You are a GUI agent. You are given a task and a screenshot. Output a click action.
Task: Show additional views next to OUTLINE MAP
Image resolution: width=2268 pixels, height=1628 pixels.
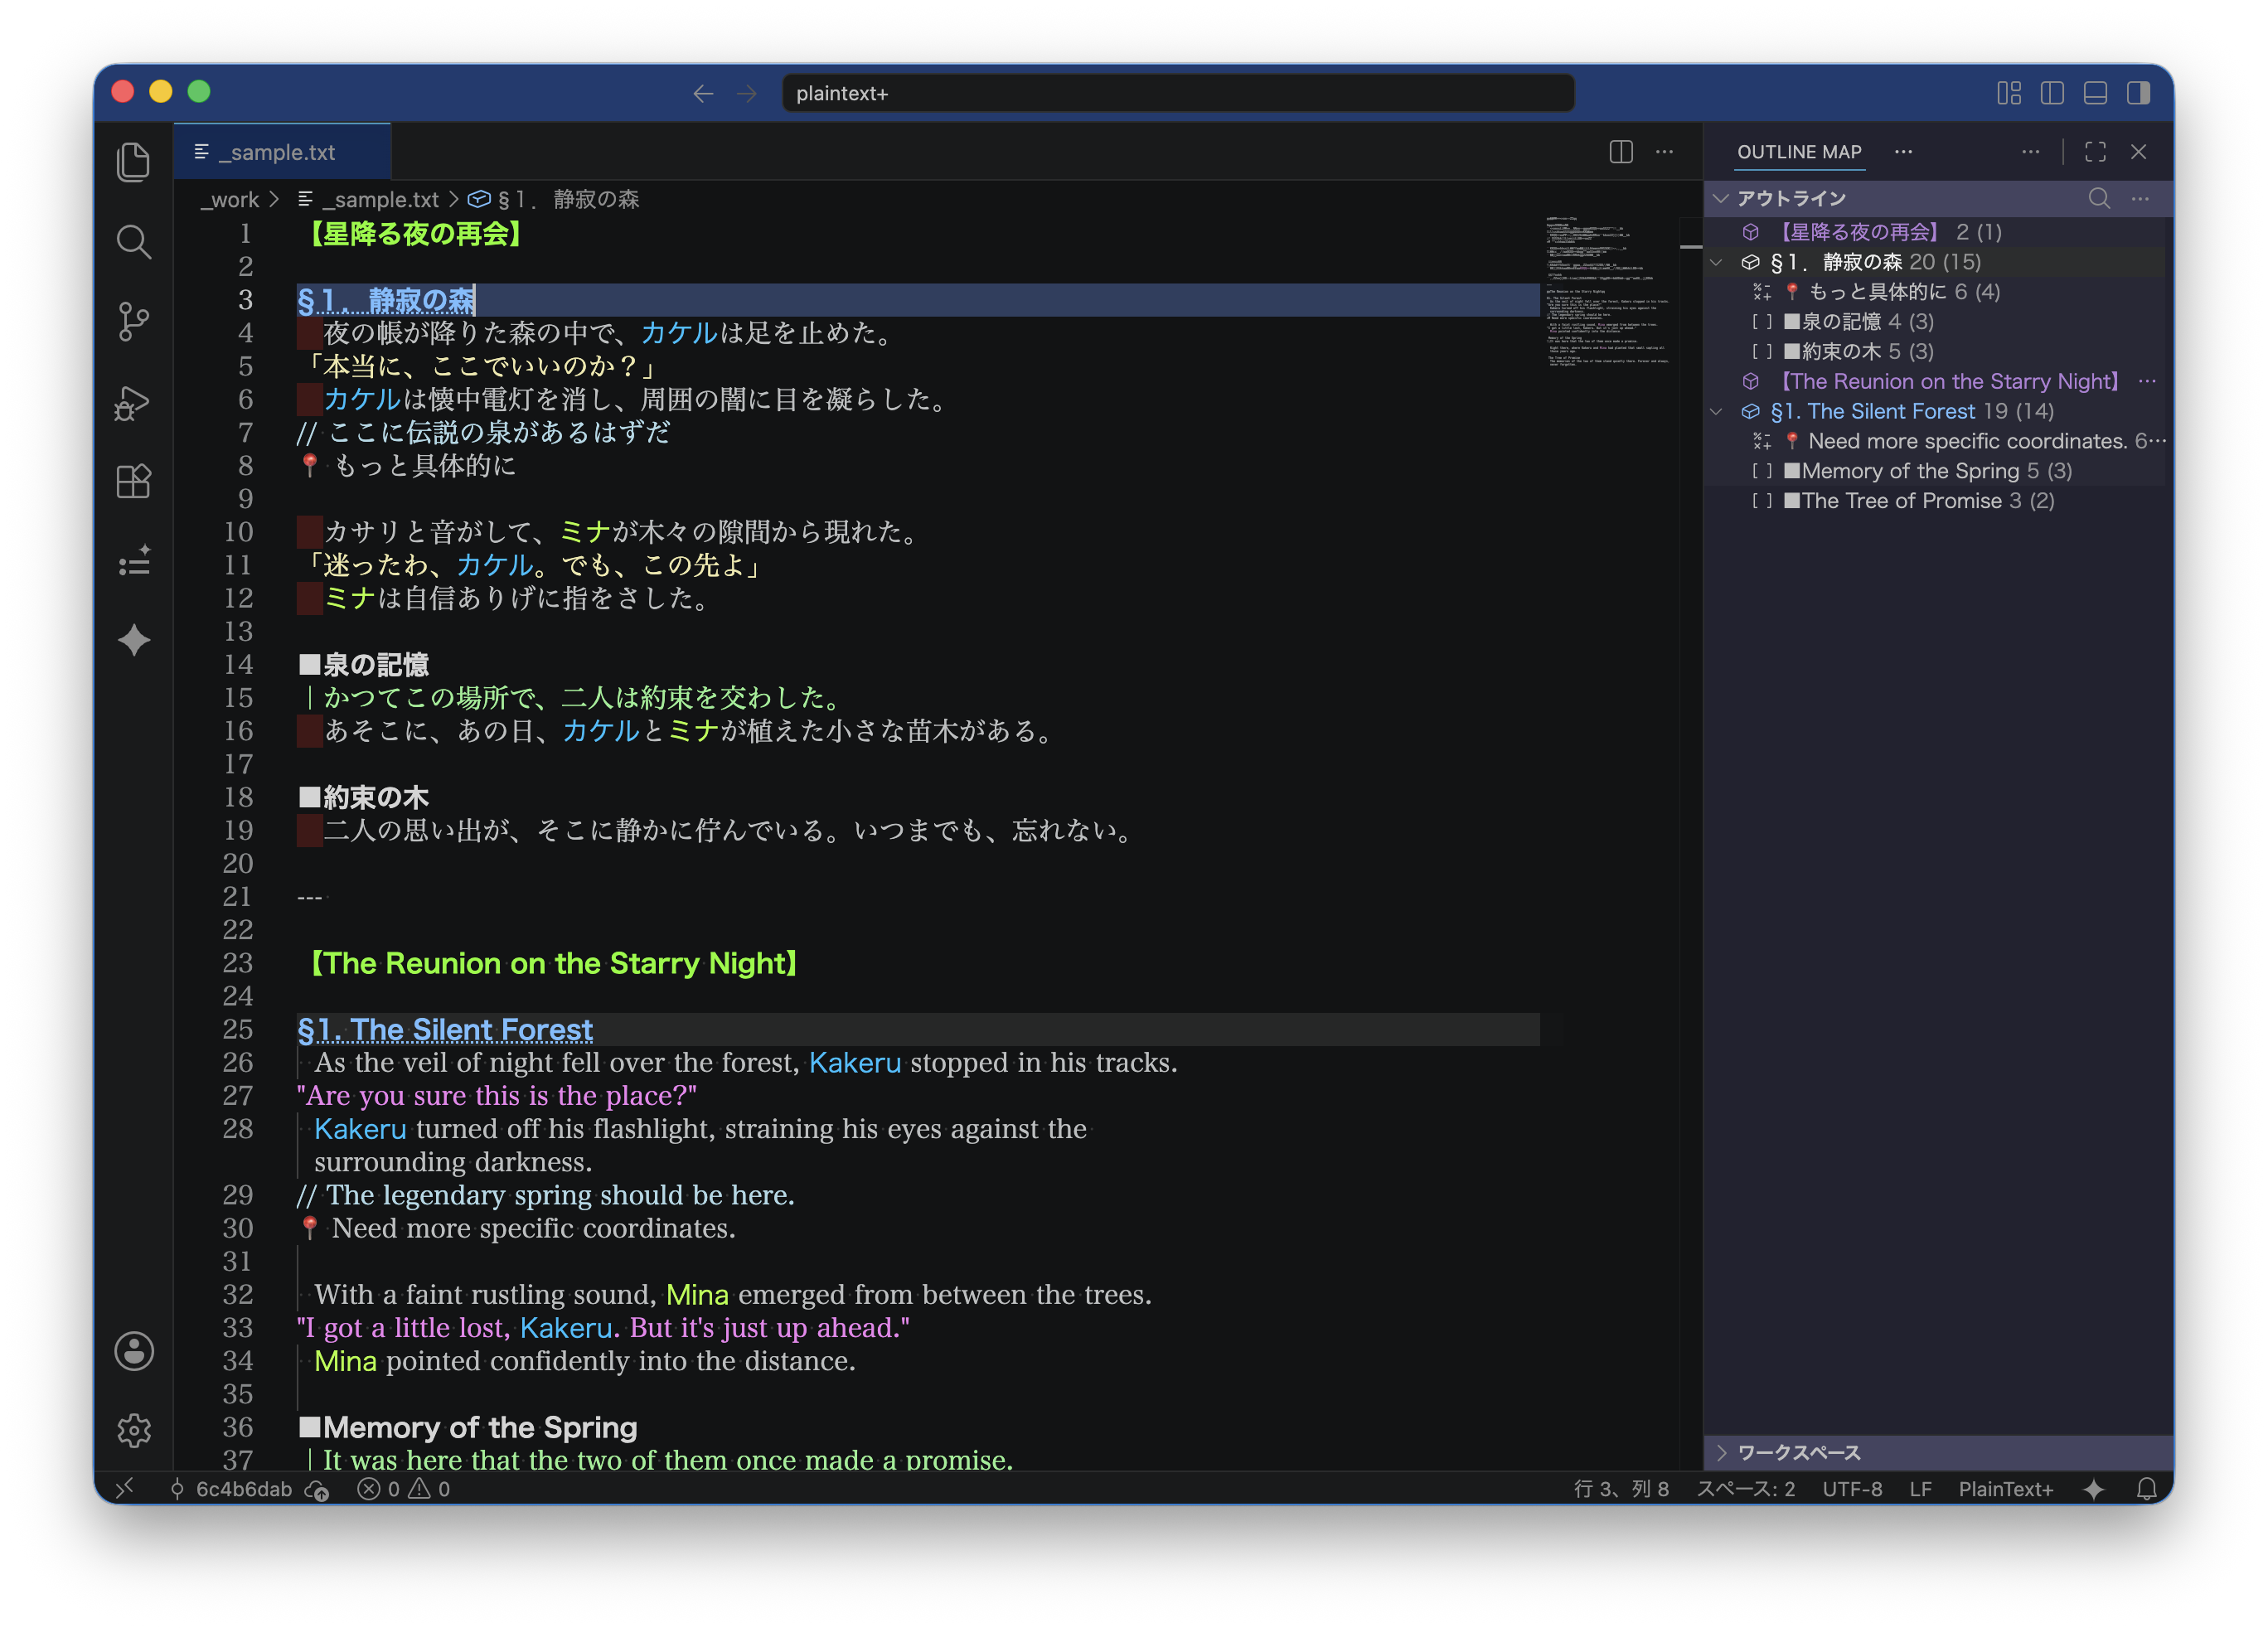[x=1903, y=152]
